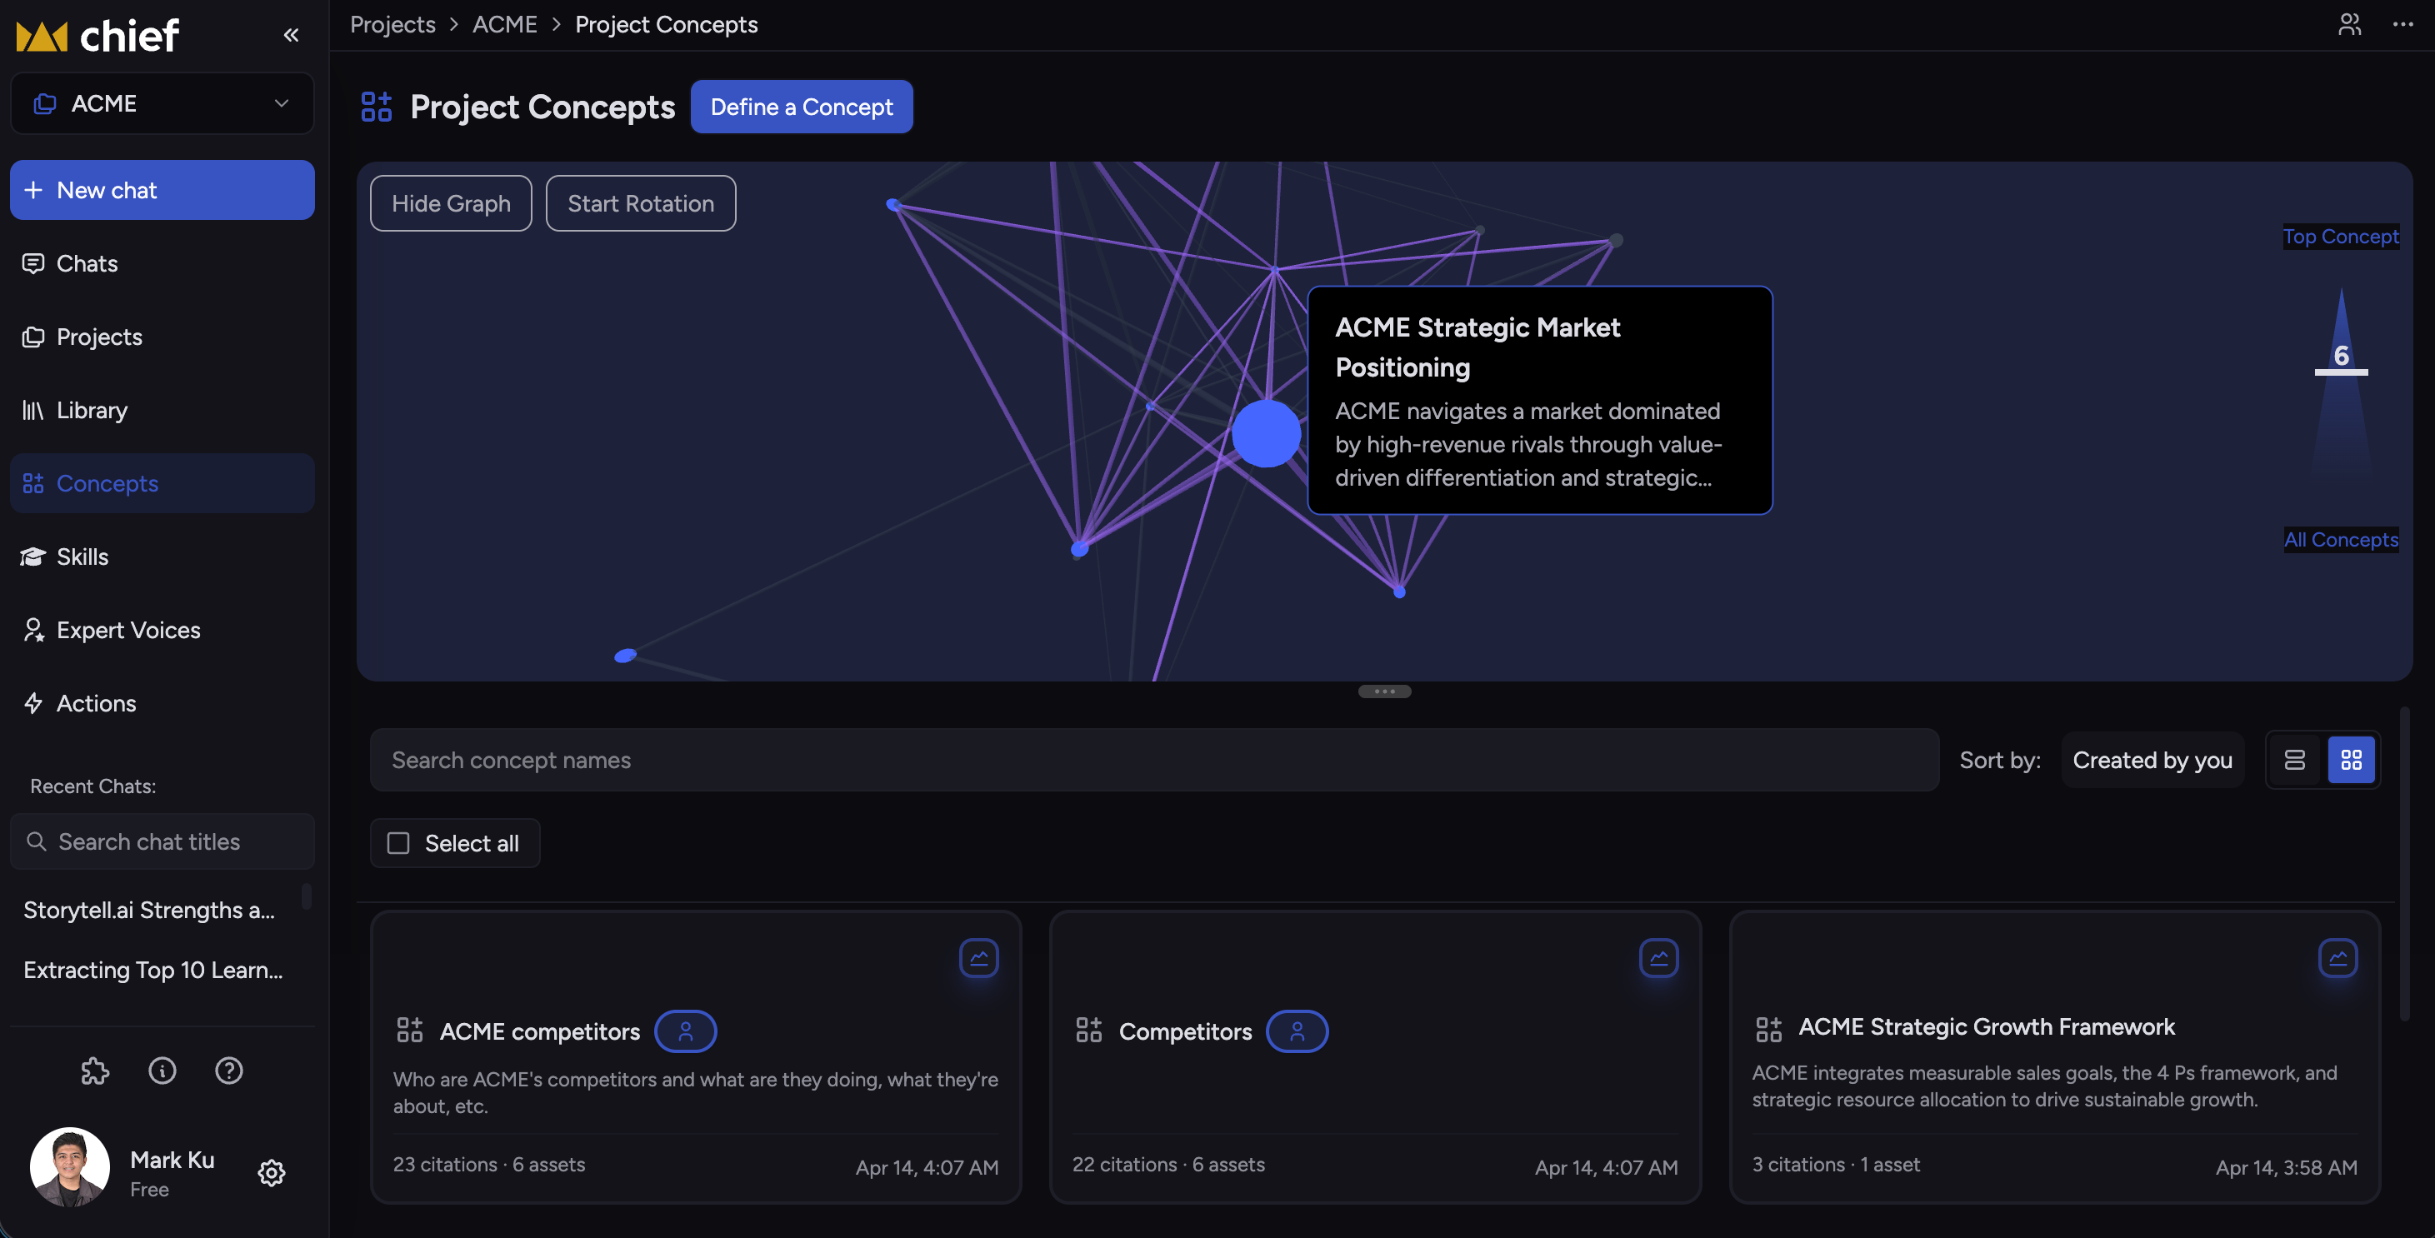Click the Hide Graph button
This screenshot has width=2435, height=1238.
(451, 203)
